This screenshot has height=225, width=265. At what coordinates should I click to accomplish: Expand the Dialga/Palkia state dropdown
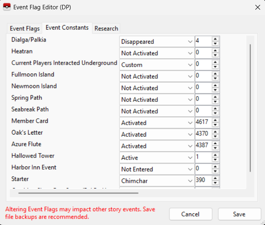coord(157,42)
